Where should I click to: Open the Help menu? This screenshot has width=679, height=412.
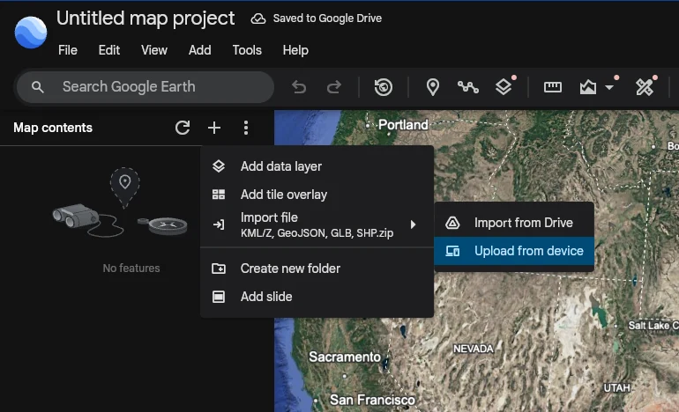(x=295, y=50)
